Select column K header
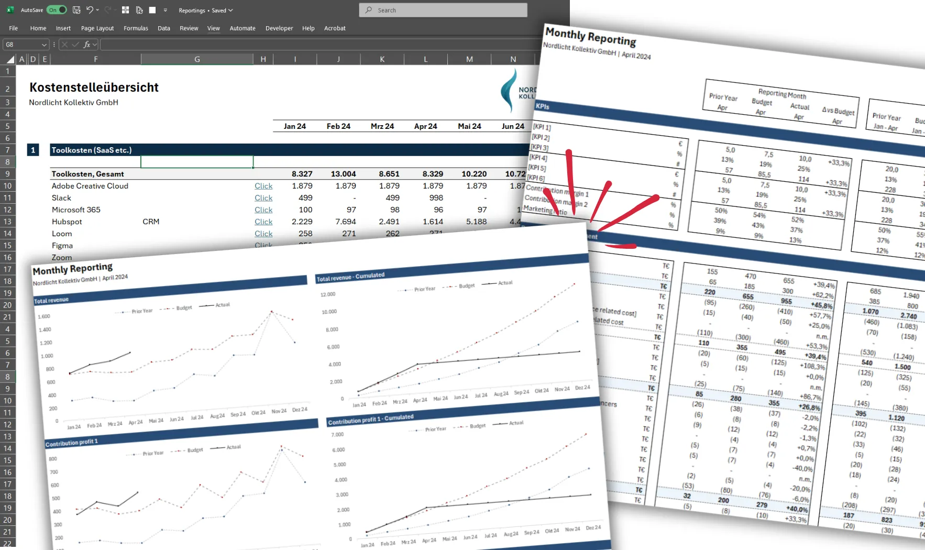The height and width of the screenshot is (550, 925). pos(382,59)
